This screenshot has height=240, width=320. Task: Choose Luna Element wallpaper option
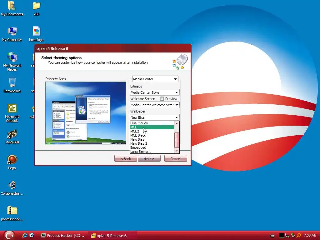[152, 152]
